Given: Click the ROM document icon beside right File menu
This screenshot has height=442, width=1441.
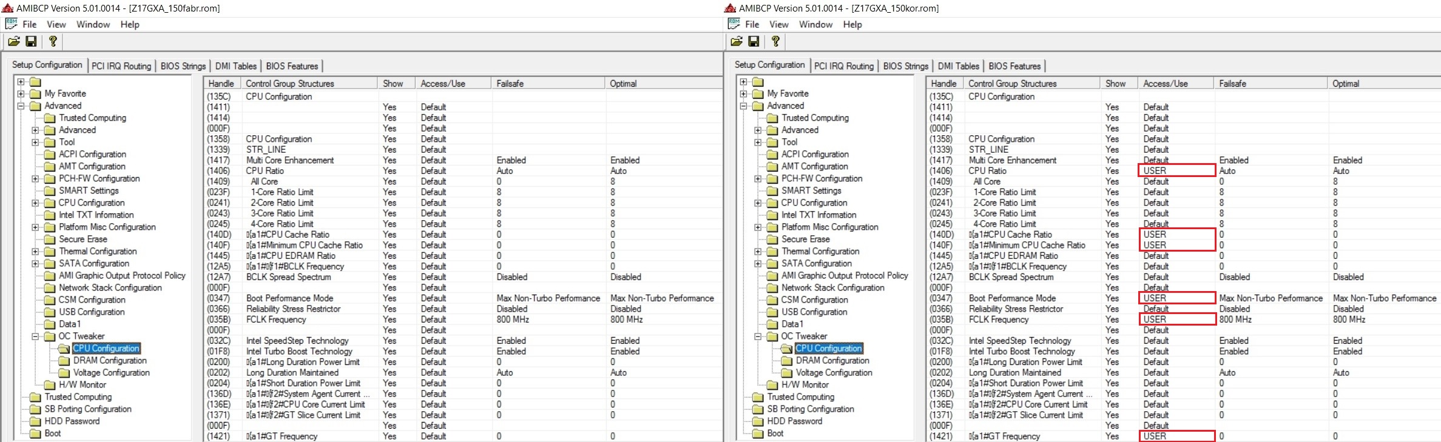Looking at the screenshot, I should click(x=734, y=24).
